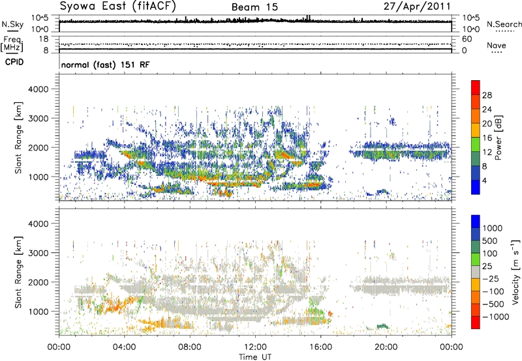Click the 'Velocity [m s-1]' colorbar title
The width and height of the screenshot is (522, 361).
coord(515,272)
